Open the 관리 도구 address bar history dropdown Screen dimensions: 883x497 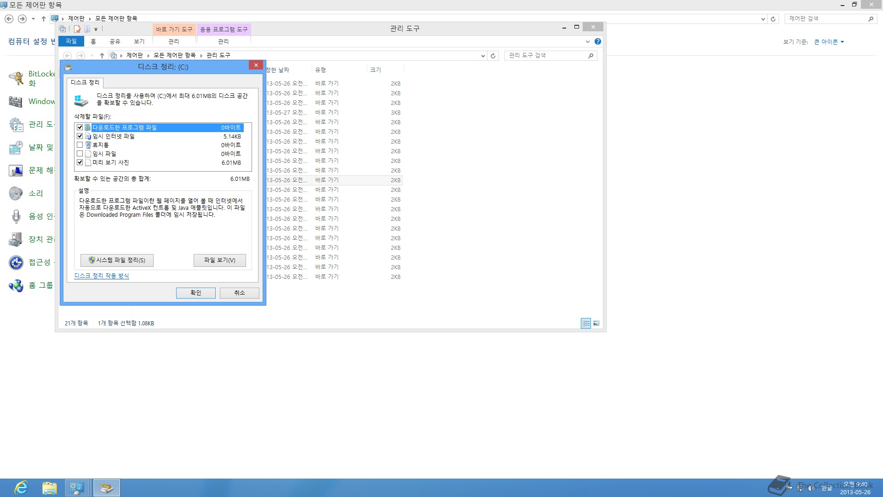pos(482,56)
